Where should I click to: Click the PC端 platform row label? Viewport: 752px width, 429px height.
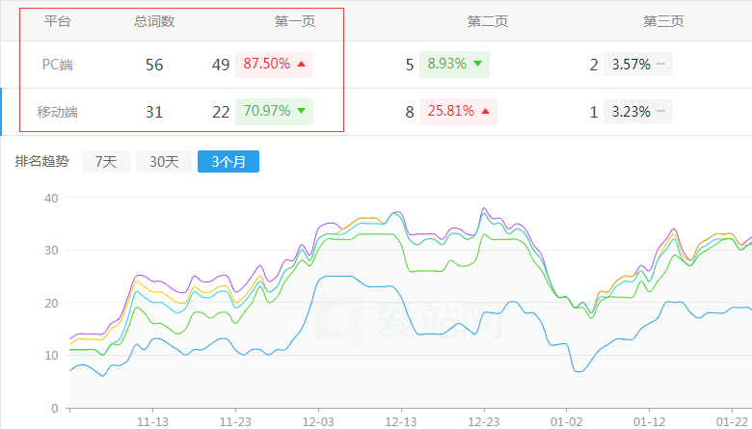(58, 66)
